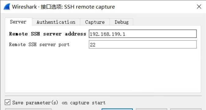The height and width of the screenshot is (110, 206).
Task: Click the bold Remote SSH server address label
Action: (47, 34)
